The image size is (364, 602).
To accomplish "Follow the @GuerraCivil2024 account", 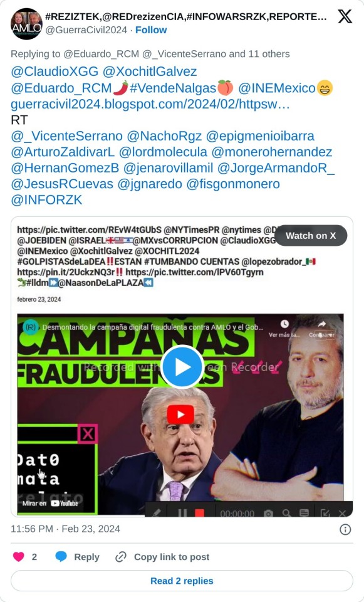I will click(x=151, y=30).
